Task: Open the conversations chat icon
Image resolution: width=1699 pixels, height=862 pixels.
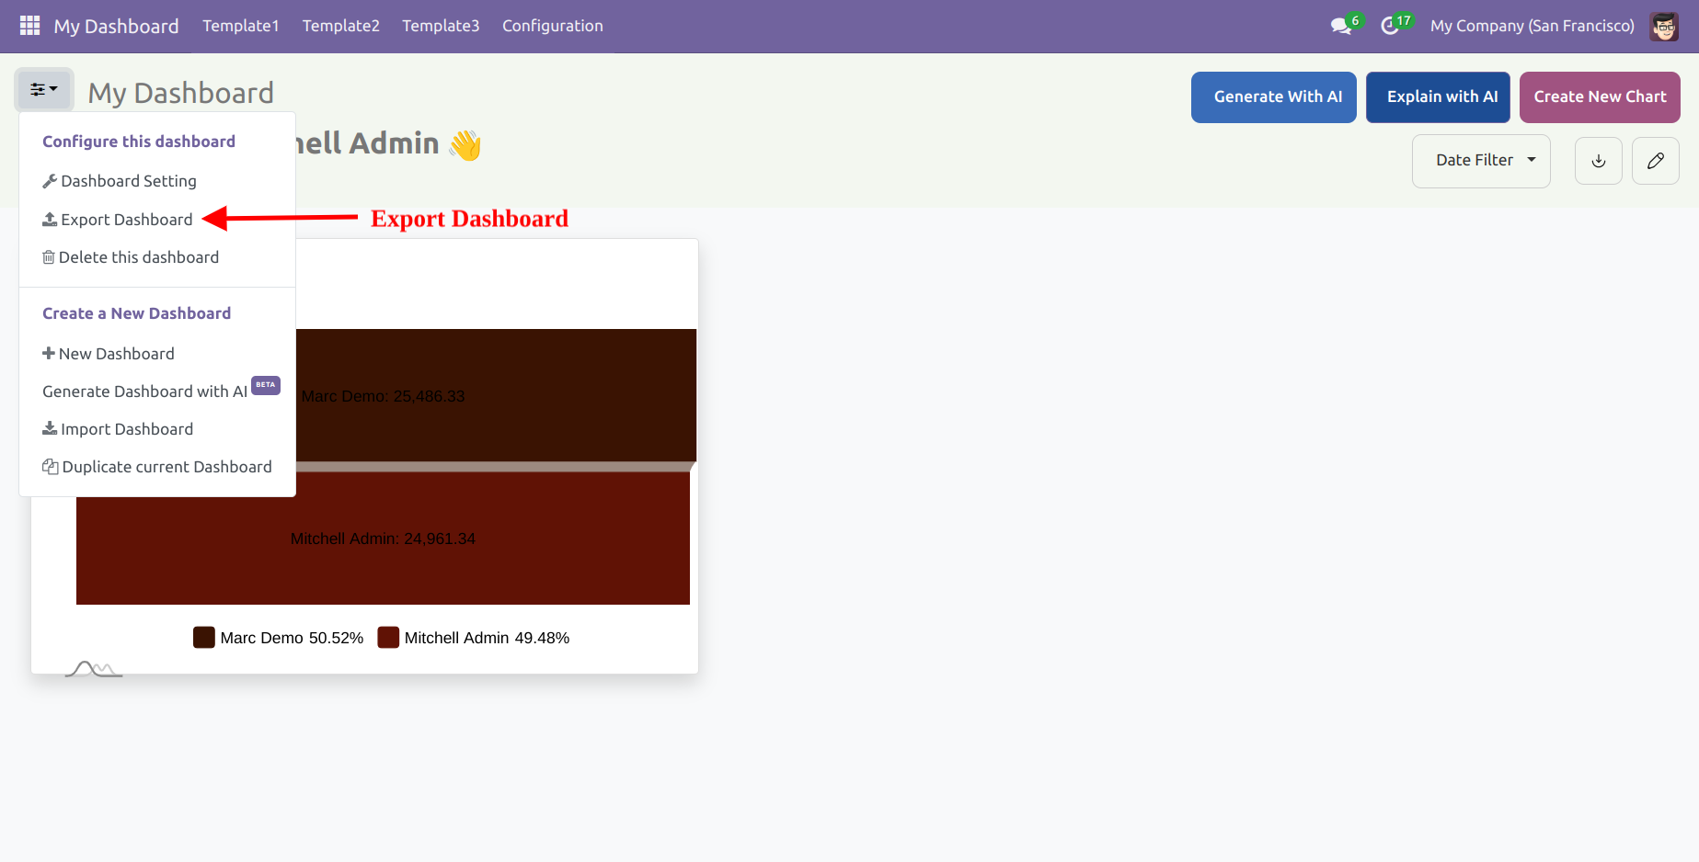Action: click(x=1341, y=26)
